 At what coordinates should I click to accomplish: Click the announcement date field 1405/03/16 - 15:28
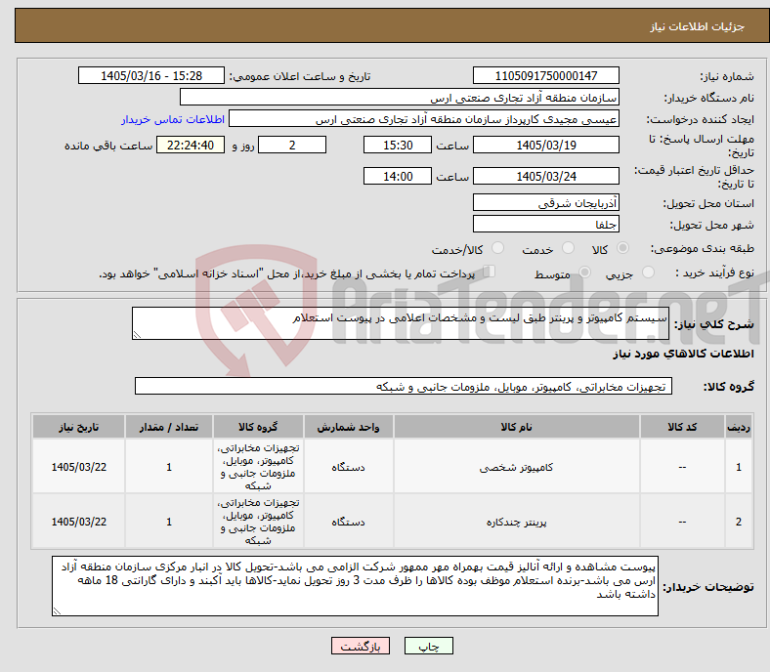[x=151, y=75]
